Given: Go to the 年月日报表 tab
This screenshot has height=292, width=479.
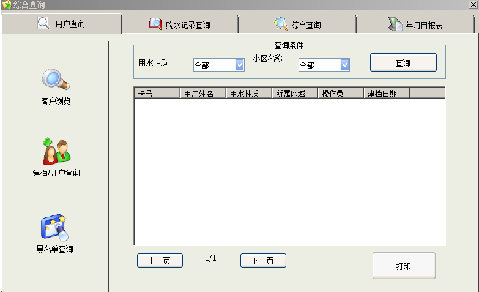Looking at the screenshot, I should coord(415,24).
